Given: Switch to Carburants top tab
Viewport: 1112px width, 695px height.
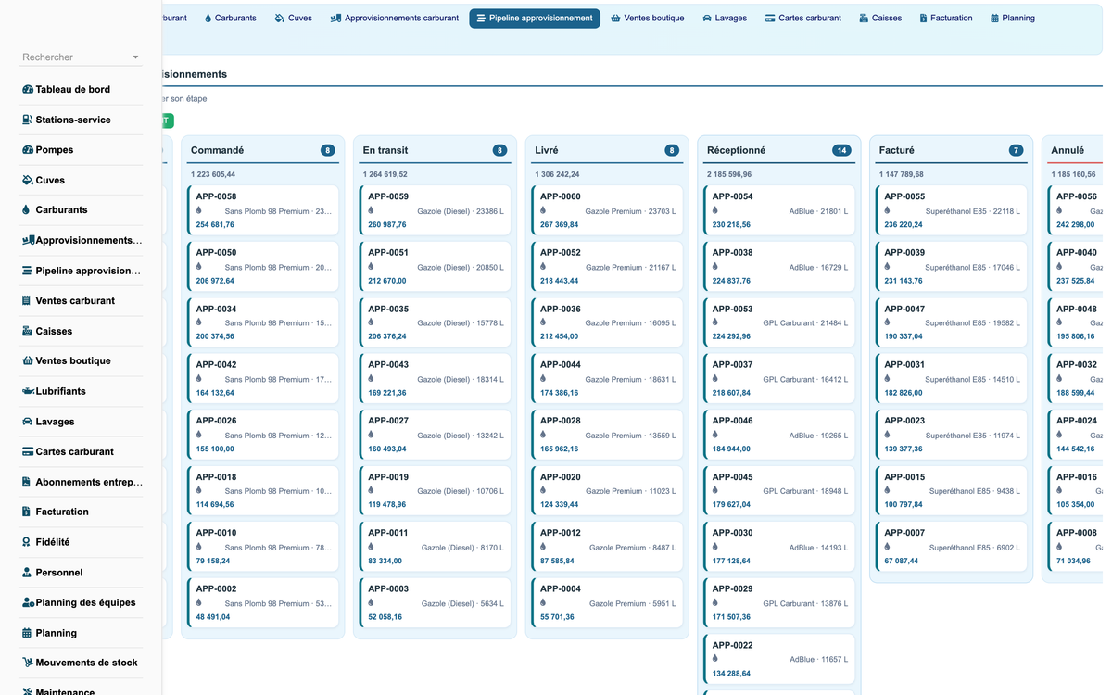Looking at the screenshot, I should pos(230,19).
